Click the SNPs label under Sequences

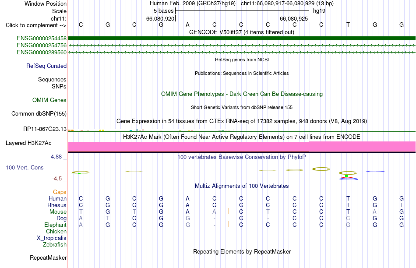[x=59, y=87]
